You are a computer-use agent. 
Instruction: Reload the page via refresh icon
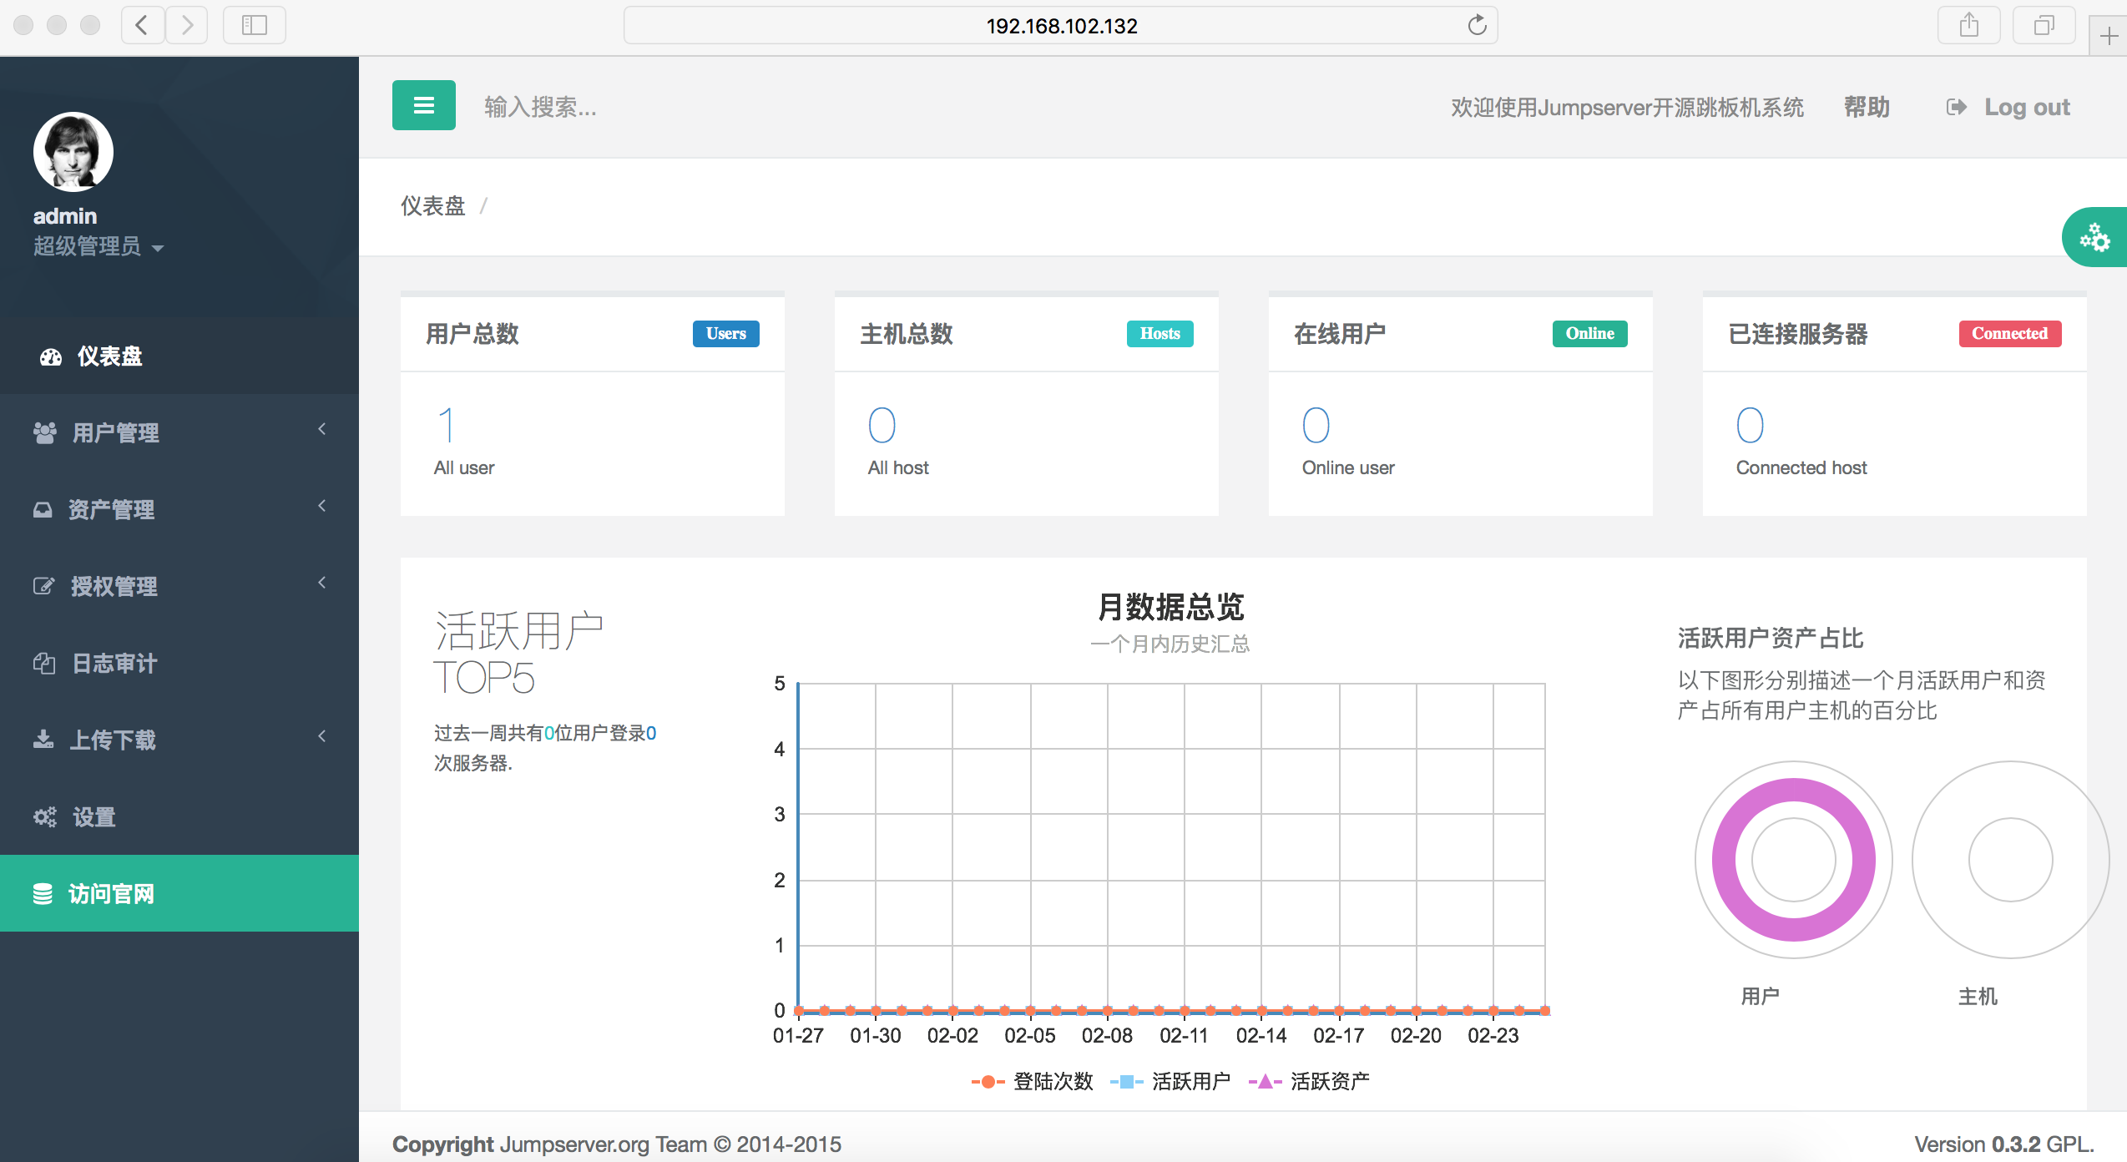coord(1477,25)
